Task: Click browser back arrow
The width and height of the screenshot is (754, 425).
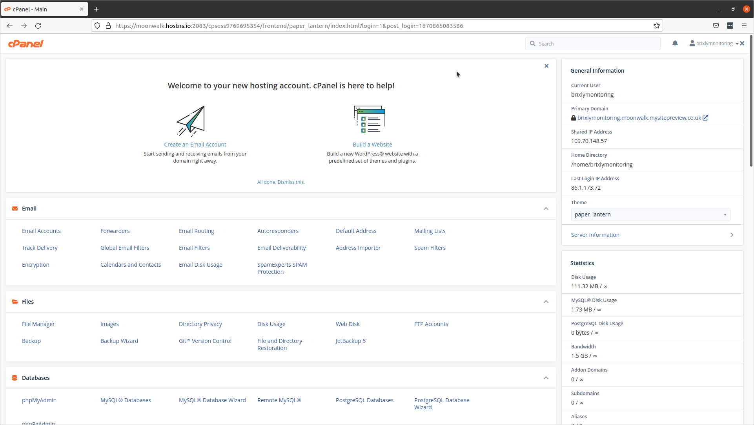Action: click(x=10, y=26)
